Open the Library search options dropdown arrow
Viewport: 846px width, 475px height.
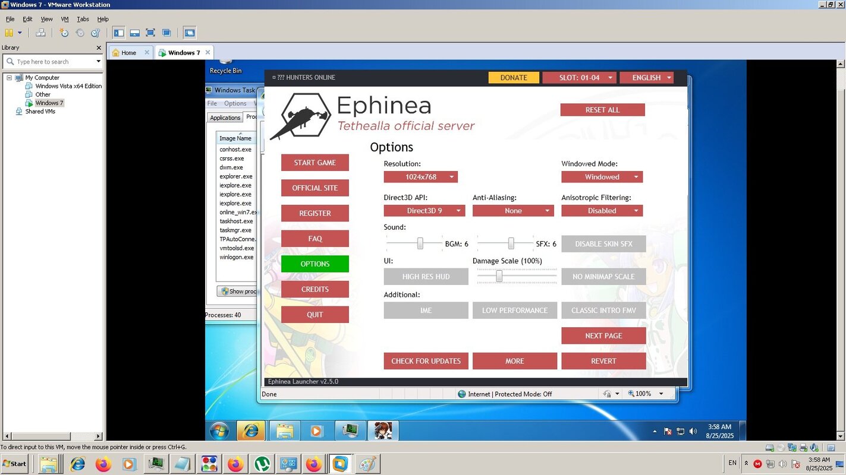pyautogui.click(x=98, y=62)
